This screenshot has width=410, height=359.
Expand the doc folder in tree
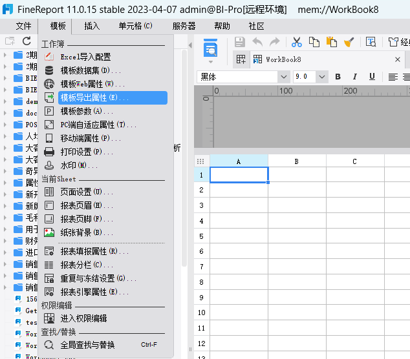coord(5,113)
